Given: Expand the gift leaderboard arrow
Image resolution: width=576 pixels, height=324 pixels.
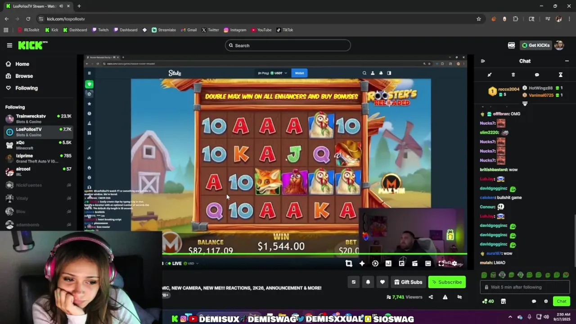Looking at the screenshot, I should tap(525, 103).
